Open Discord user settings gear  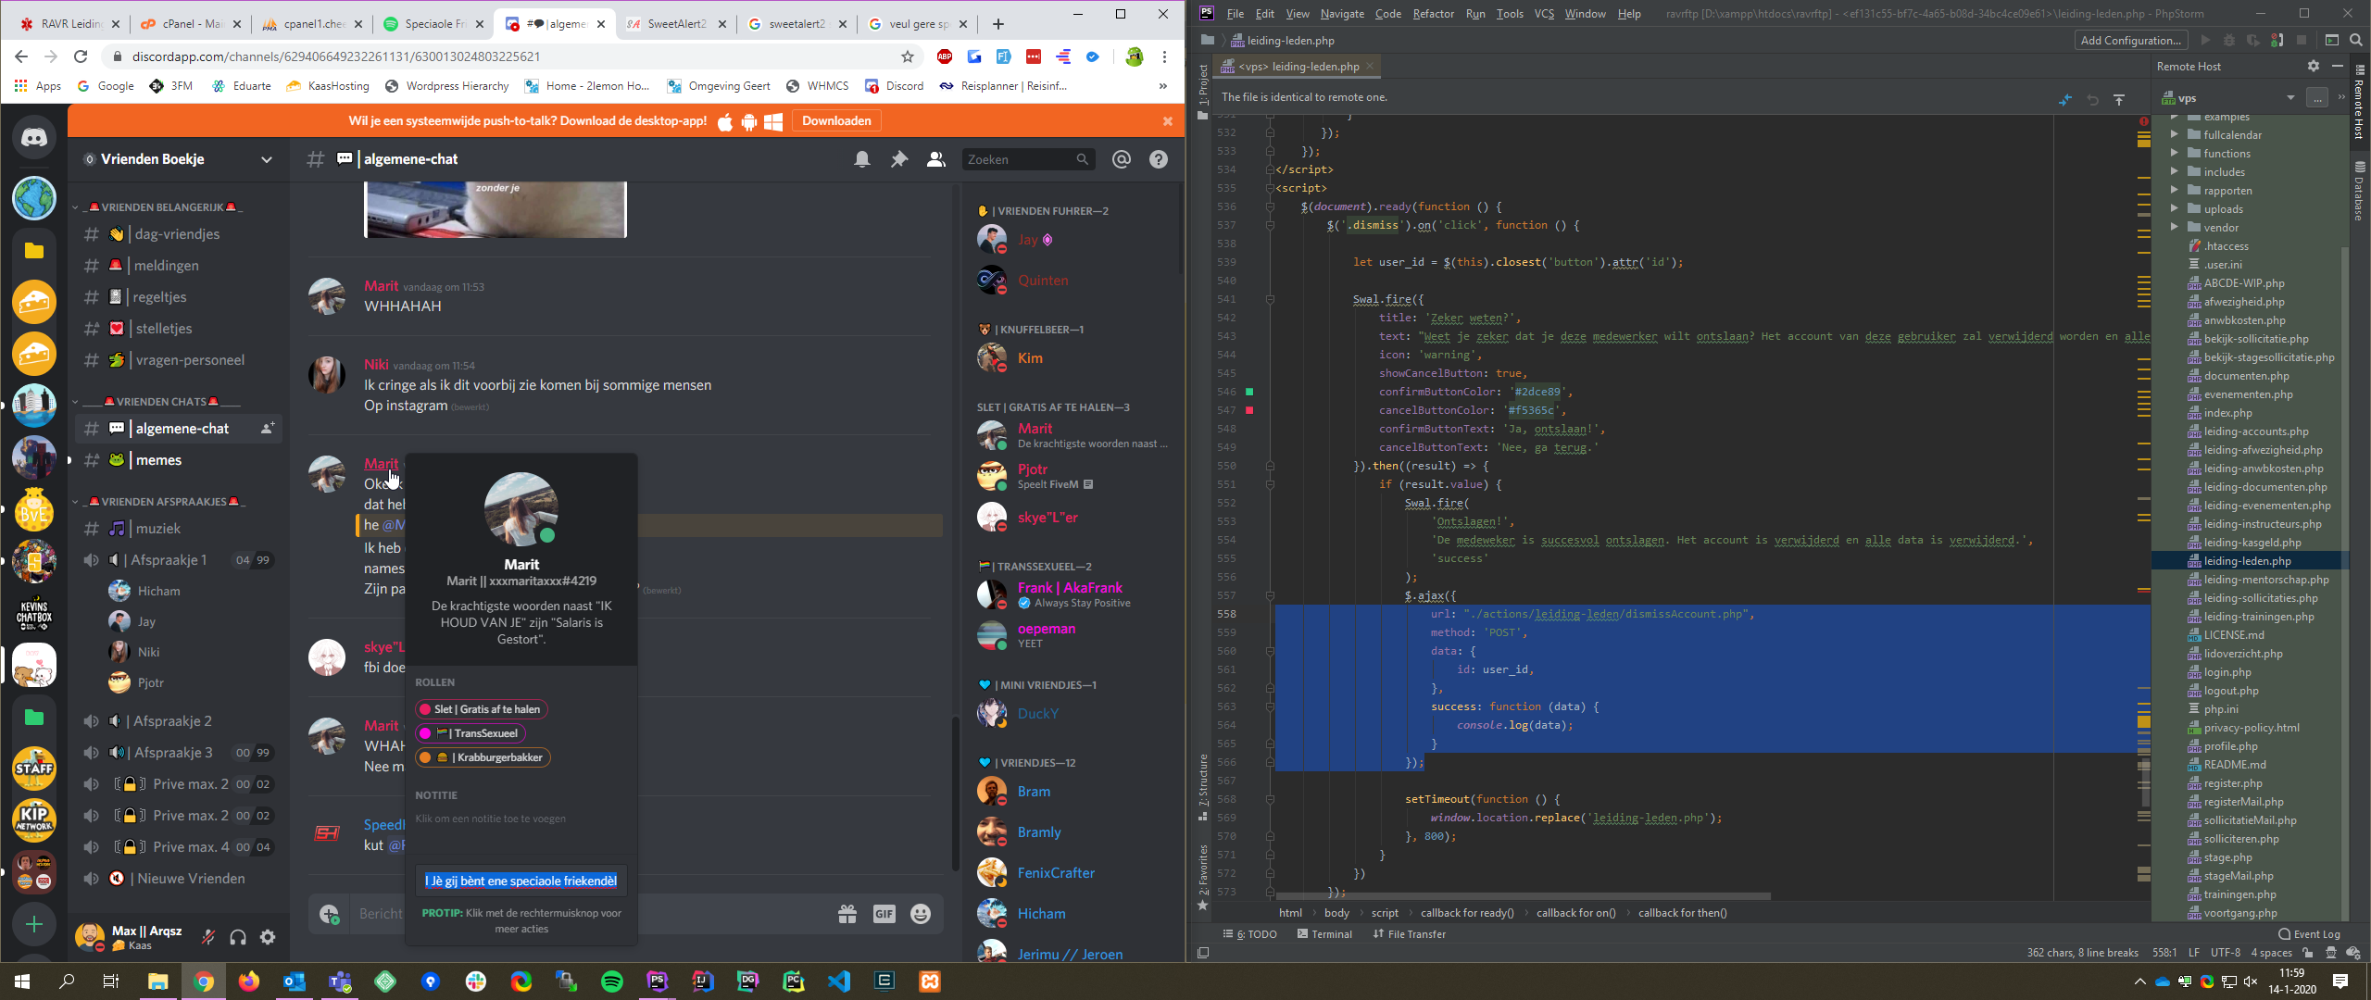268,937
